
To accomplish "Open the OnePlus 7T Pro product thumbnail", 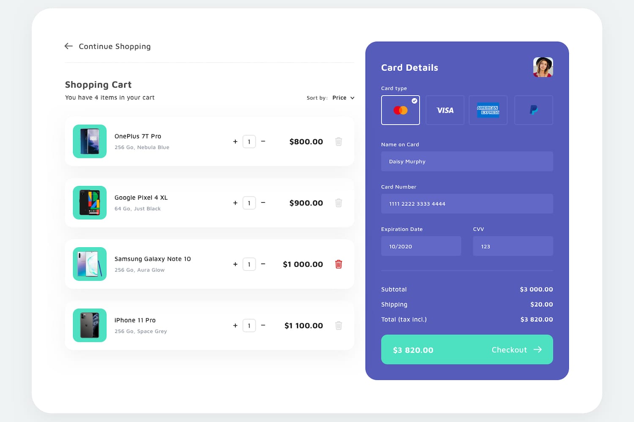I will [90, 141].
